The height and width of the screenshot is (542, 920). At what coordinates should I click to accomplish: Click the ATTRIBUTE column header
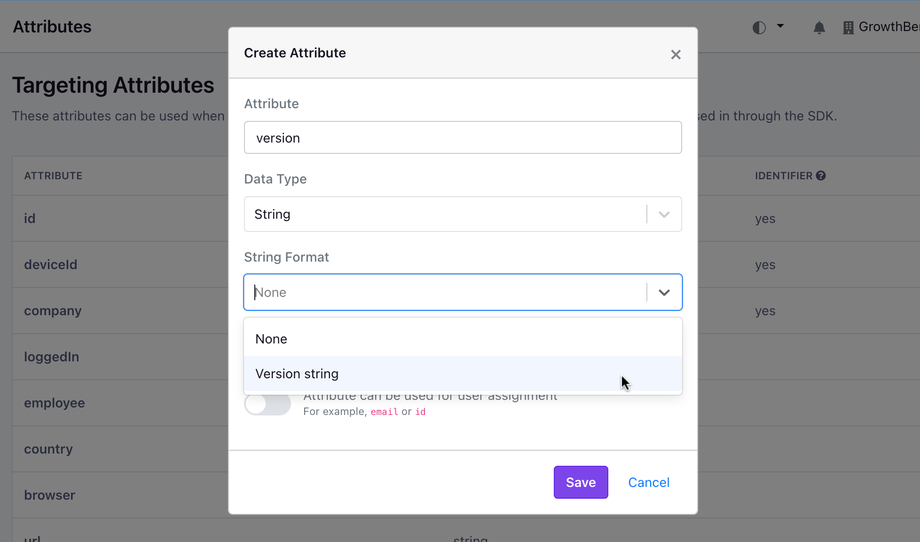click(53, 175)
